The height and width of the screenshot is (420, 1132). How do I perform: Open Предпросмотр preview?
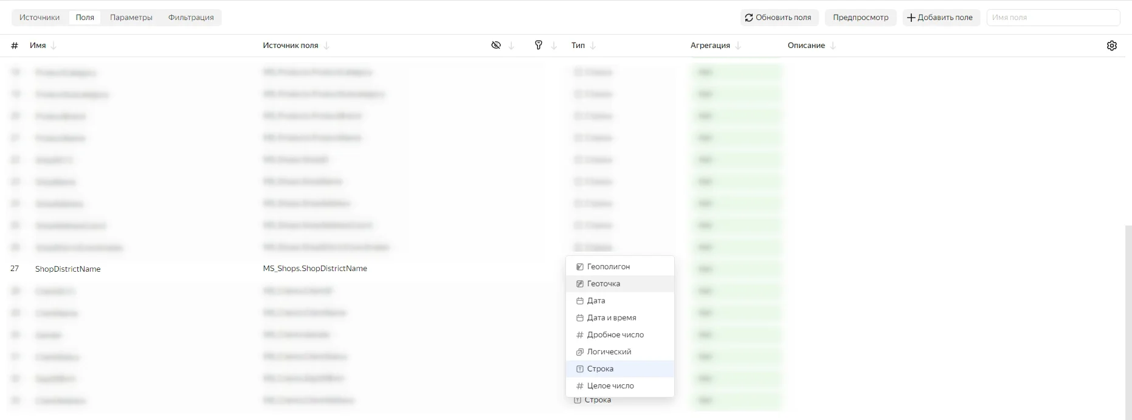tap(860, 18)
